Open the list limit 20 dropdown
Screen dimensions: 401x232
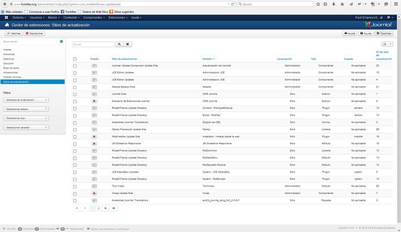coord(387,44)
